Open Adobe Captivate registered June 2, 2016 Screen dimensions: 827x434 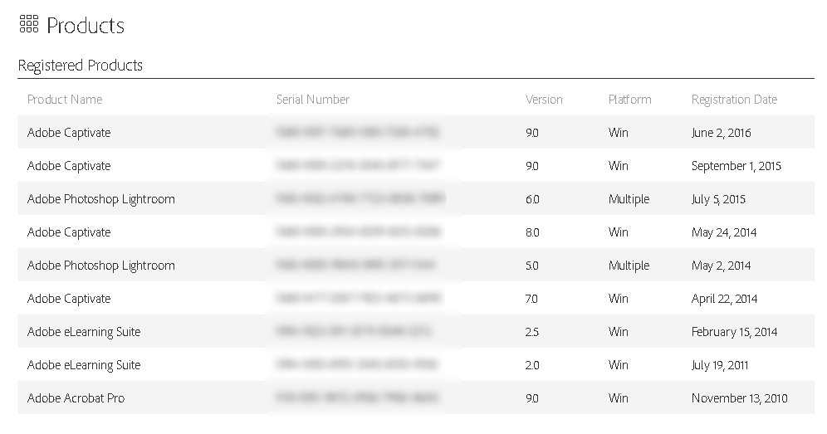click(69, 133)
